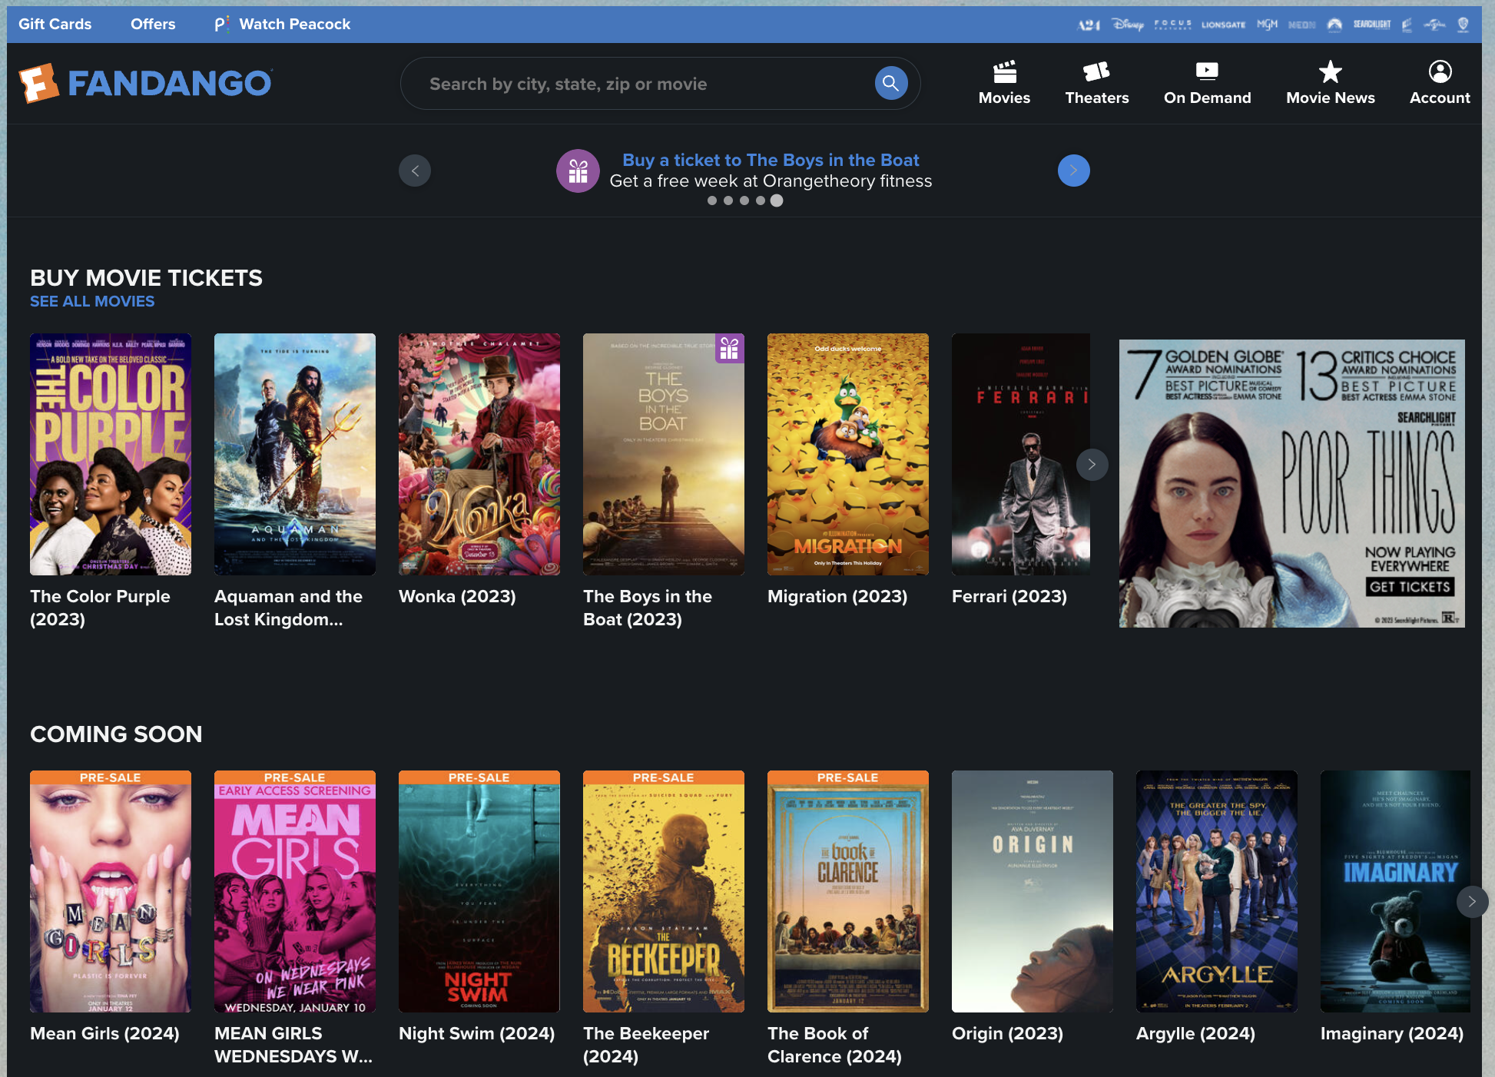Open the Universal globe logo
The image size is (1495, 1077).
[1434, 25]
